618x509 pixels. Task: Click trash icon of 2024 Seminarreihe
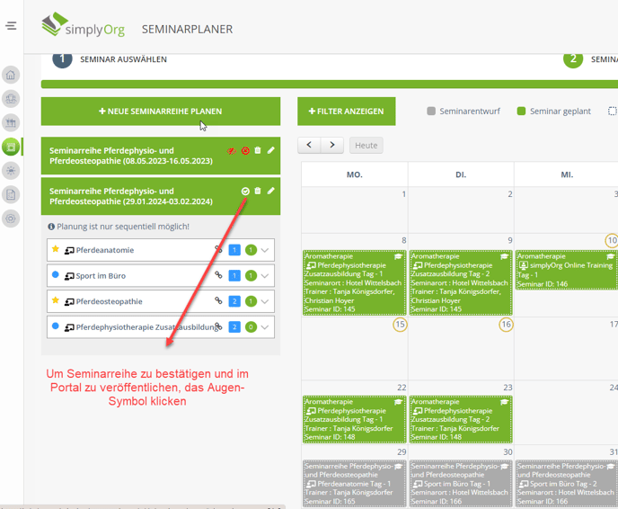tap(258, 191)
